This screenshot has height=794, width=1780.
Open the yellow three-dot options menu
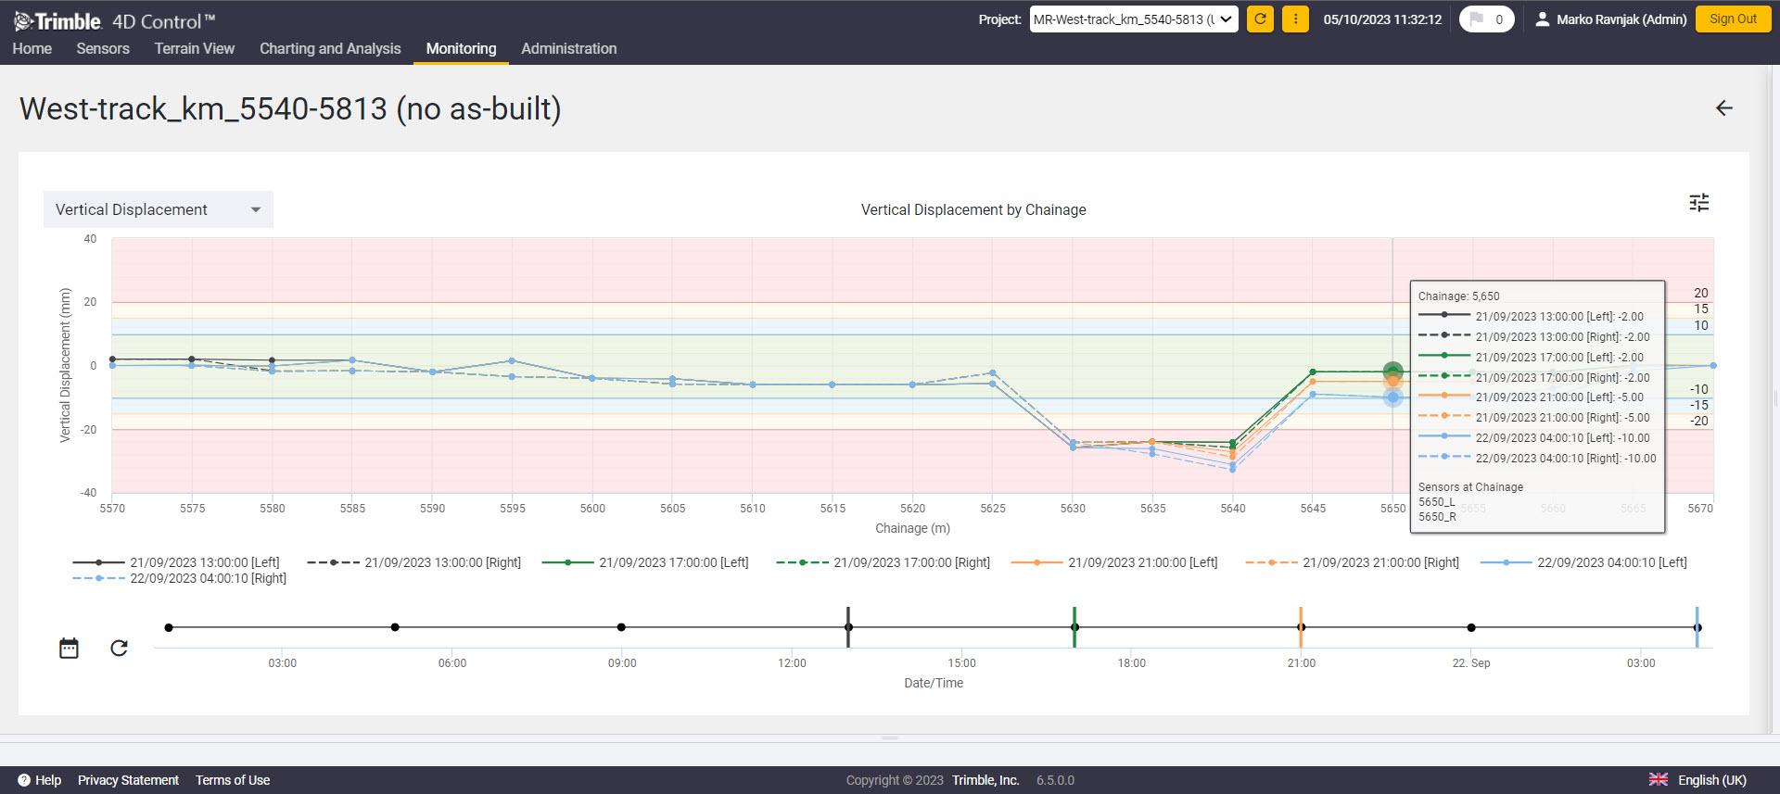click(1295, 19)
